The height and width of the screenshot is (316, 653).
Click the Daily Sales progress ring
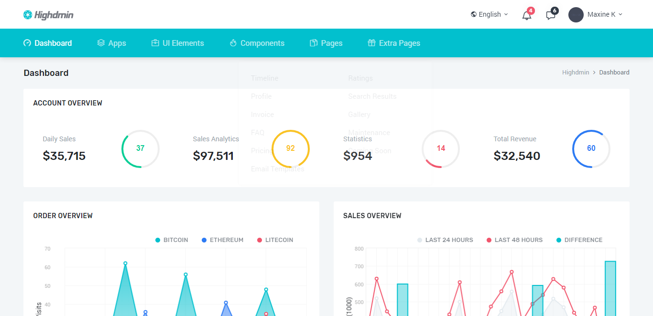(x=140, y=148)
